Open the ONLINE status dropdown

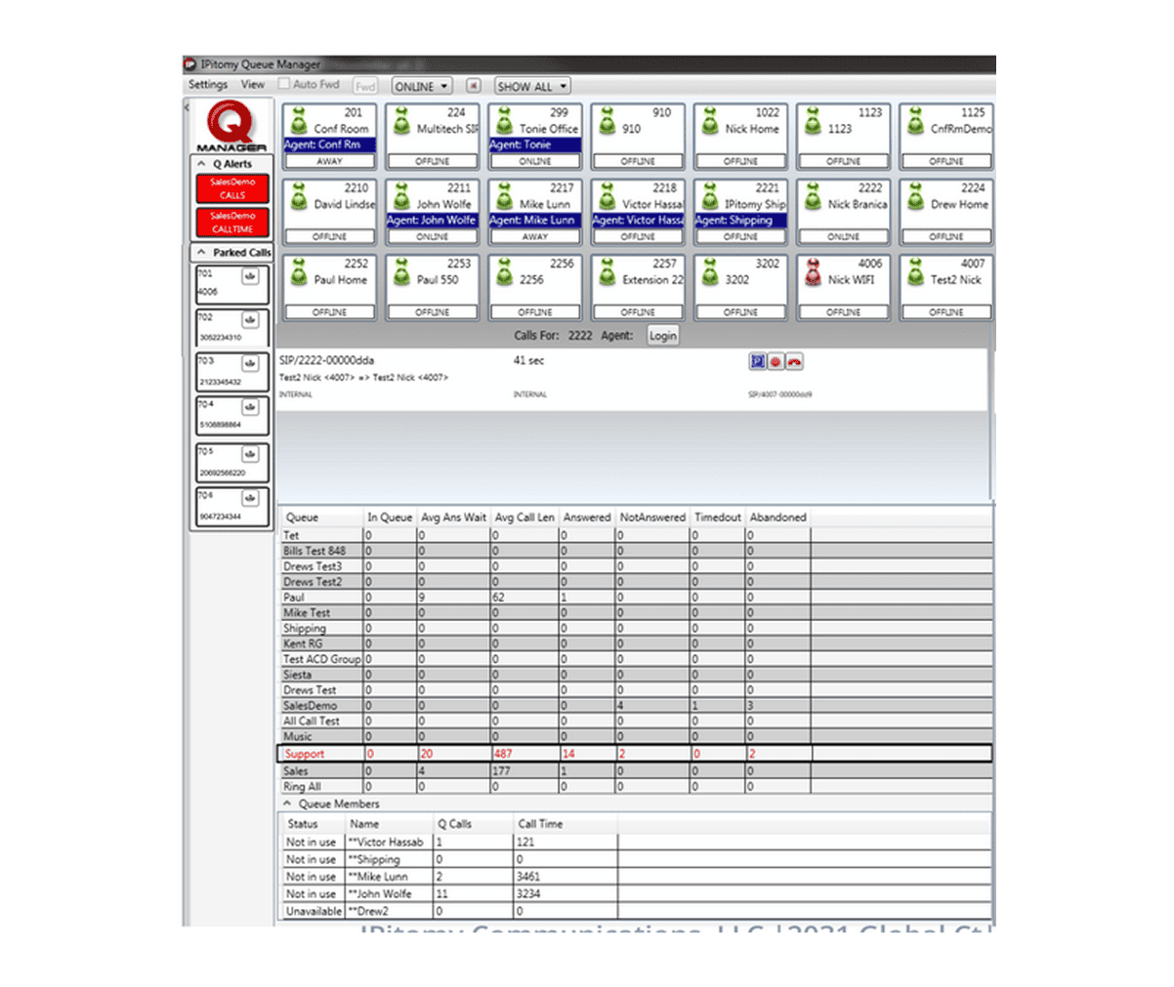tap(422, 86)
